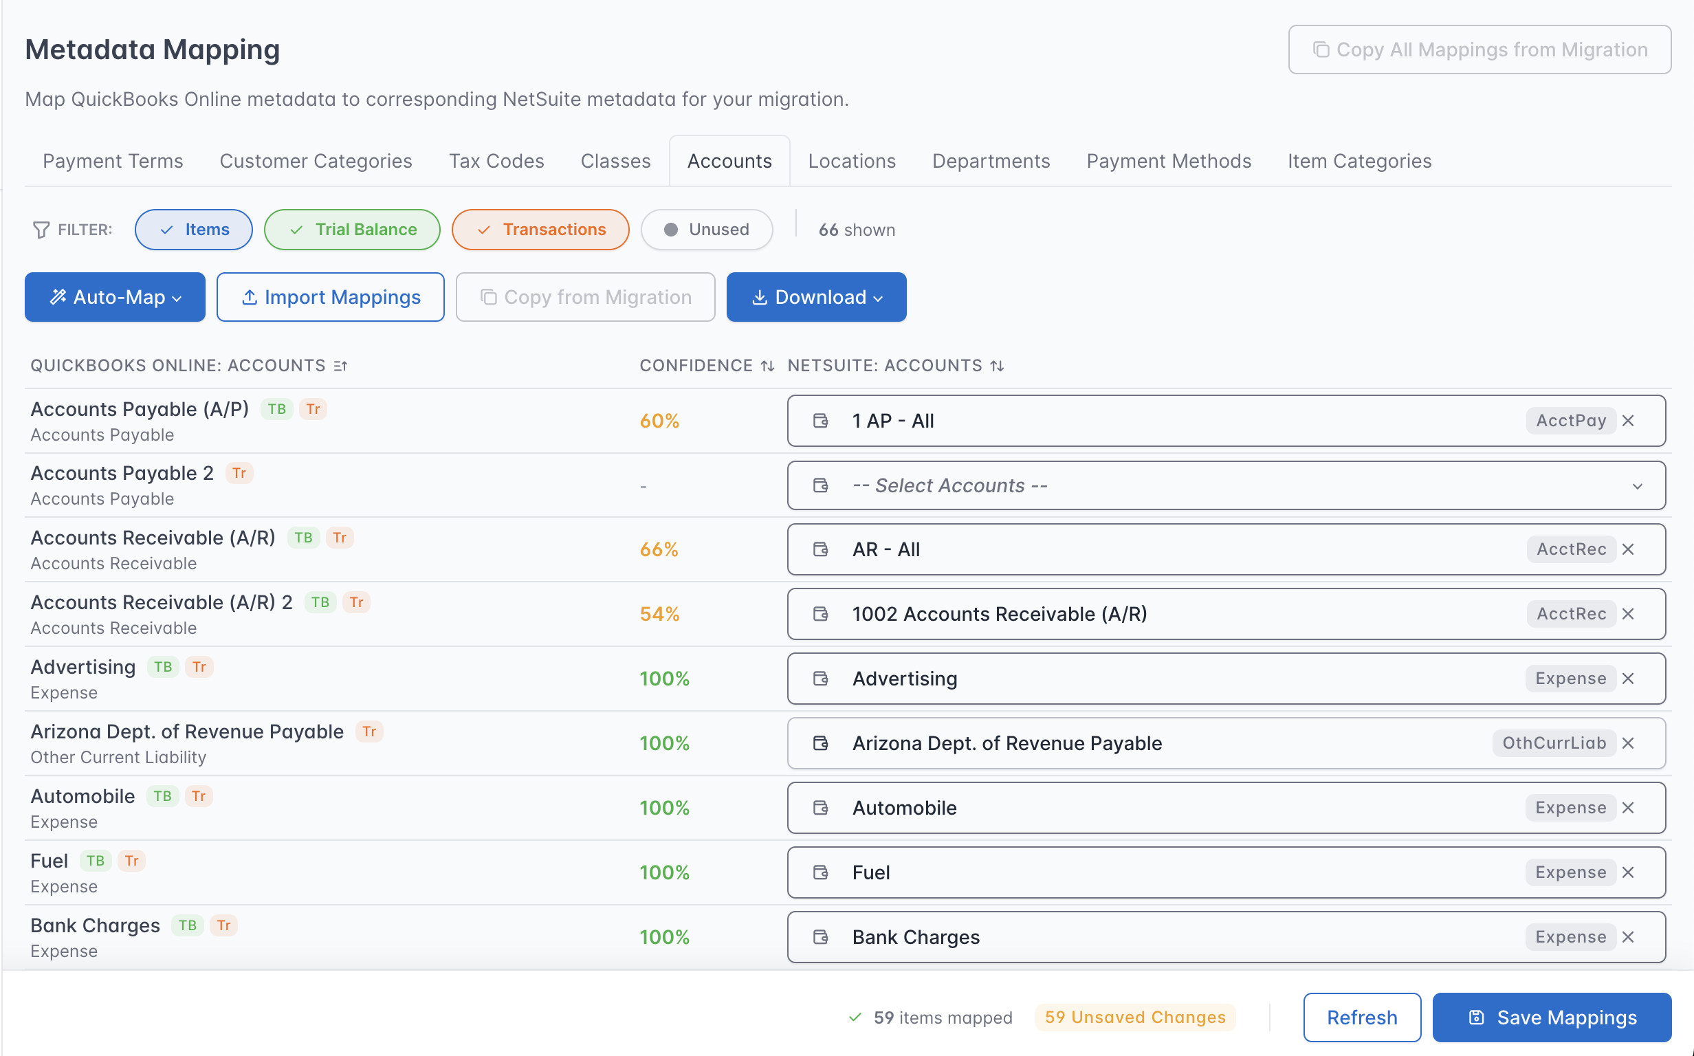
Task: Click the TB badge on Accounts Receivable (A/R) 2
Action: (x=320, y=603)
